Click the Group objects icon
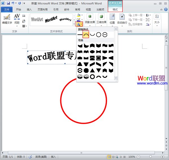Viewport: 169px width, 160px height. (x=148, y=20)
